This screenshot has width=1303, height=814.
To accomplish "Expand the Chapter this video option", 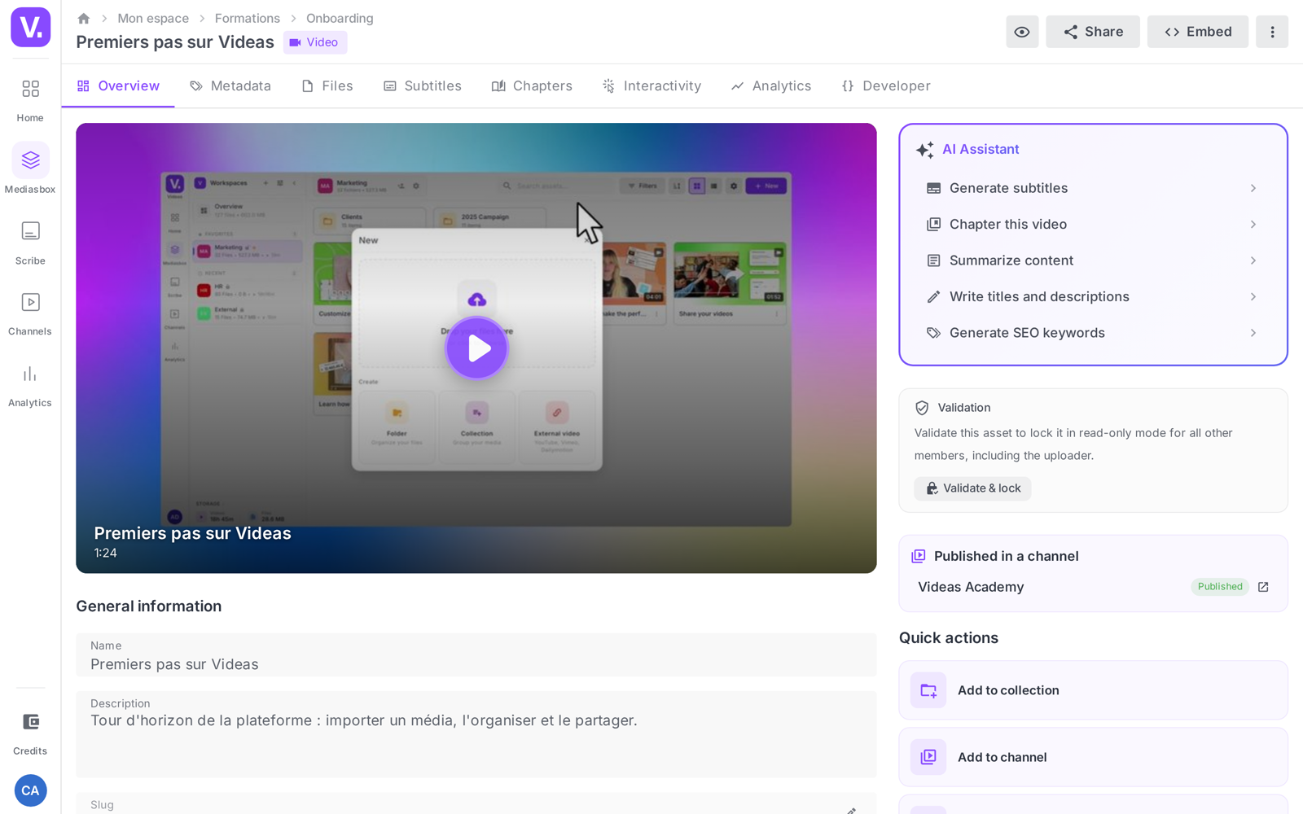I will pyautogui.click(x=1253, y=225).
